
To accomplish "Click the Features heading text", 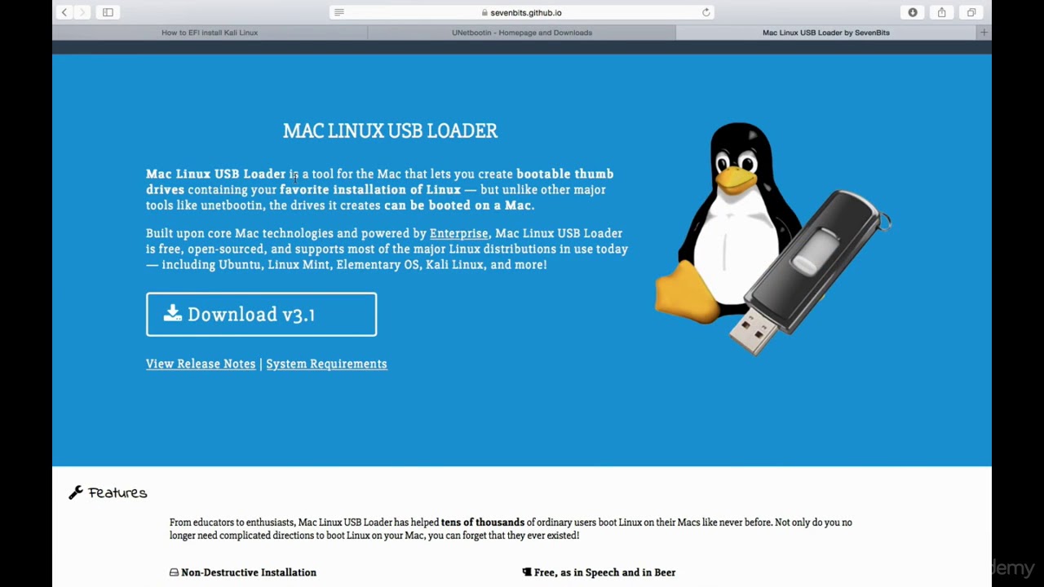I will tap(117, 492).
